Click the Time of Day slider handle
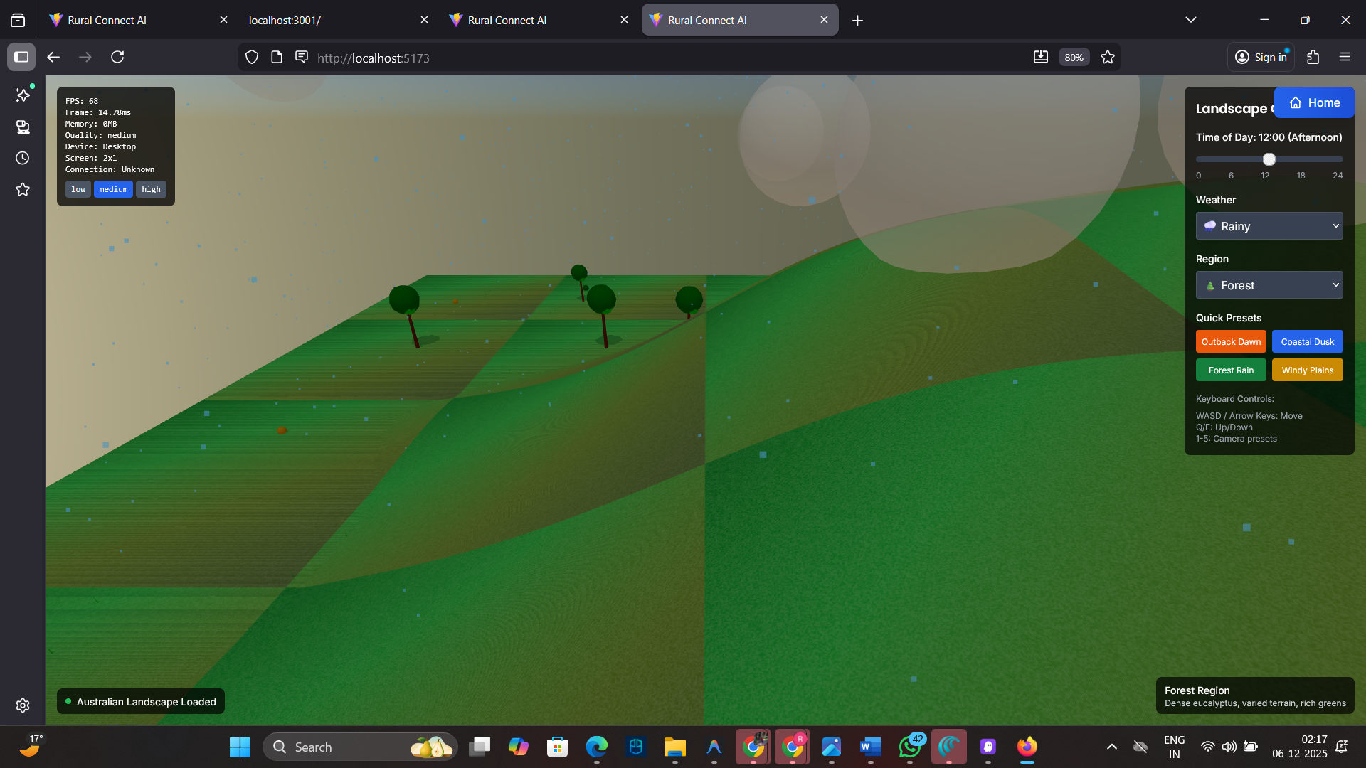Viewport: 1366px width, 768px height. pyautogui.click(x=1269, y=159)
